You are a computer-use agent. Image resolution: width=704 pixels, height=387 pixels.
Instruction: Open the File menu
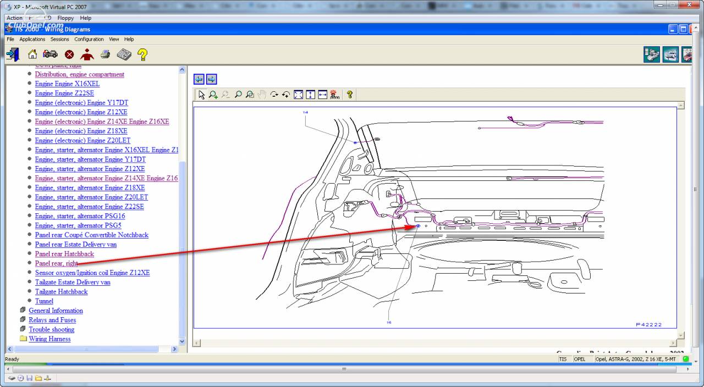[10, 40]
